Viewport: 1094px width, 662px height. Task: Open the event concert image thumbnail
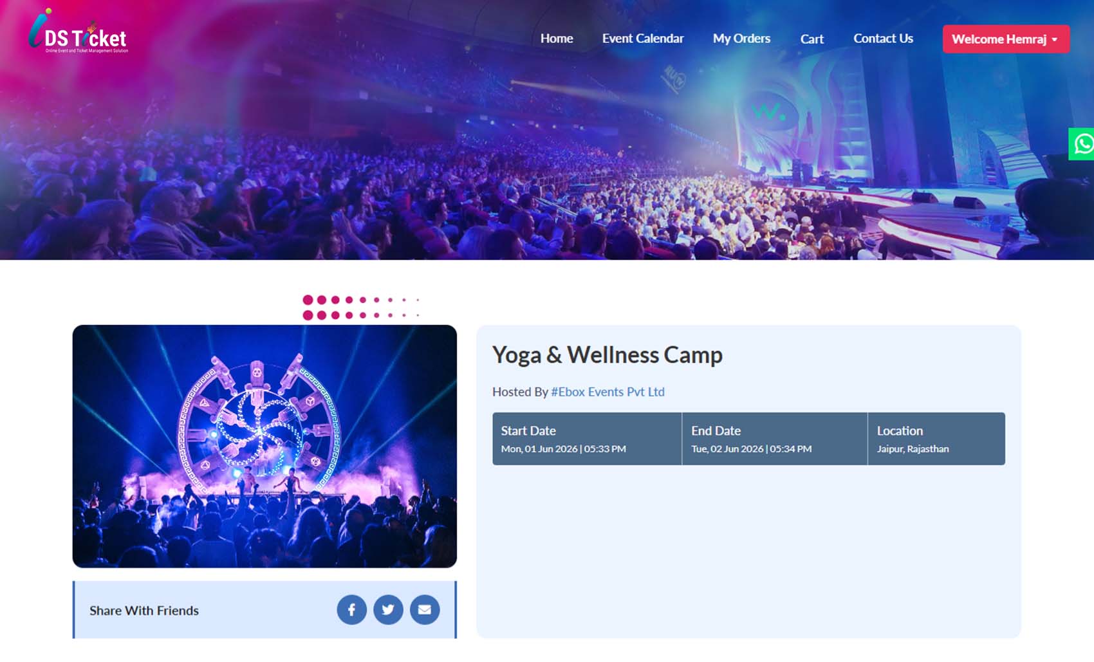coord(264,446)
